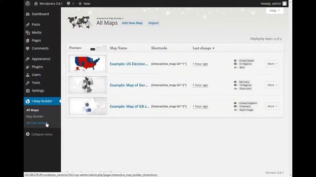Click the Map Name column header
316x177 pixels.
118,48
